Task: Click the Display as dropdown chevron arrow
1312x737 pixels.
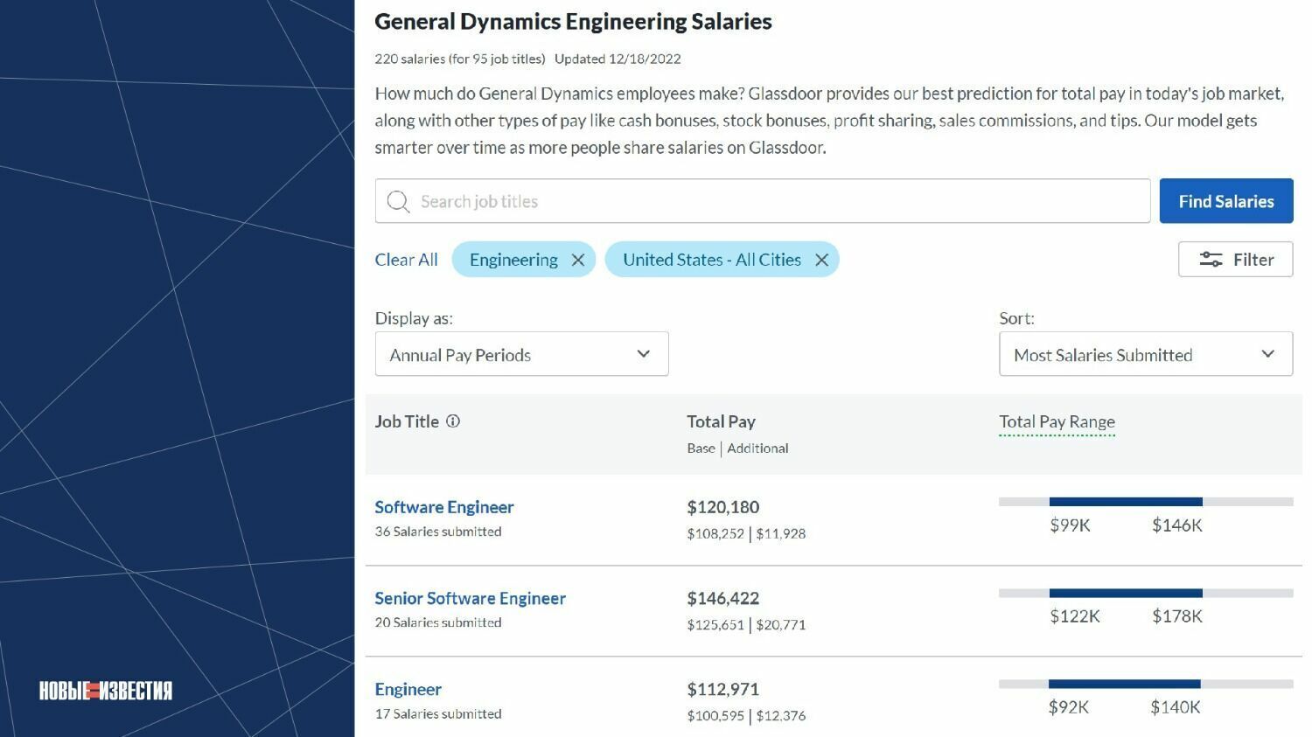Action: (644, 354)
